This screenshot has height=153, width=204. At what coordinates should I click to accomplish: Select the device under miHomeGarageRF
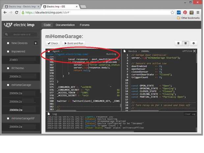[x=21, y=127]
